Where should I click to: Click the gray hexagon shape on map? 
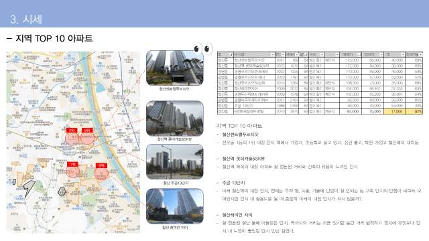pos(62,191)
